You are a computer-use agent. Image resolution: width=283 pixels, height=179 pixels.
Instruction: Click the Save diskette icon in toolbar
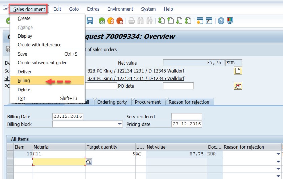pyautogui.click(x=90, y=21)
